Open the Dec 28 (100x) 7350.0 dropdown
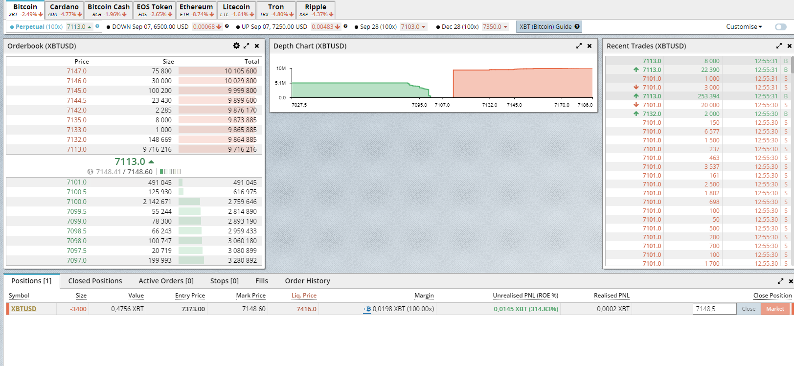The width and height of the screenshot is (794, 366). pos(496,27)
